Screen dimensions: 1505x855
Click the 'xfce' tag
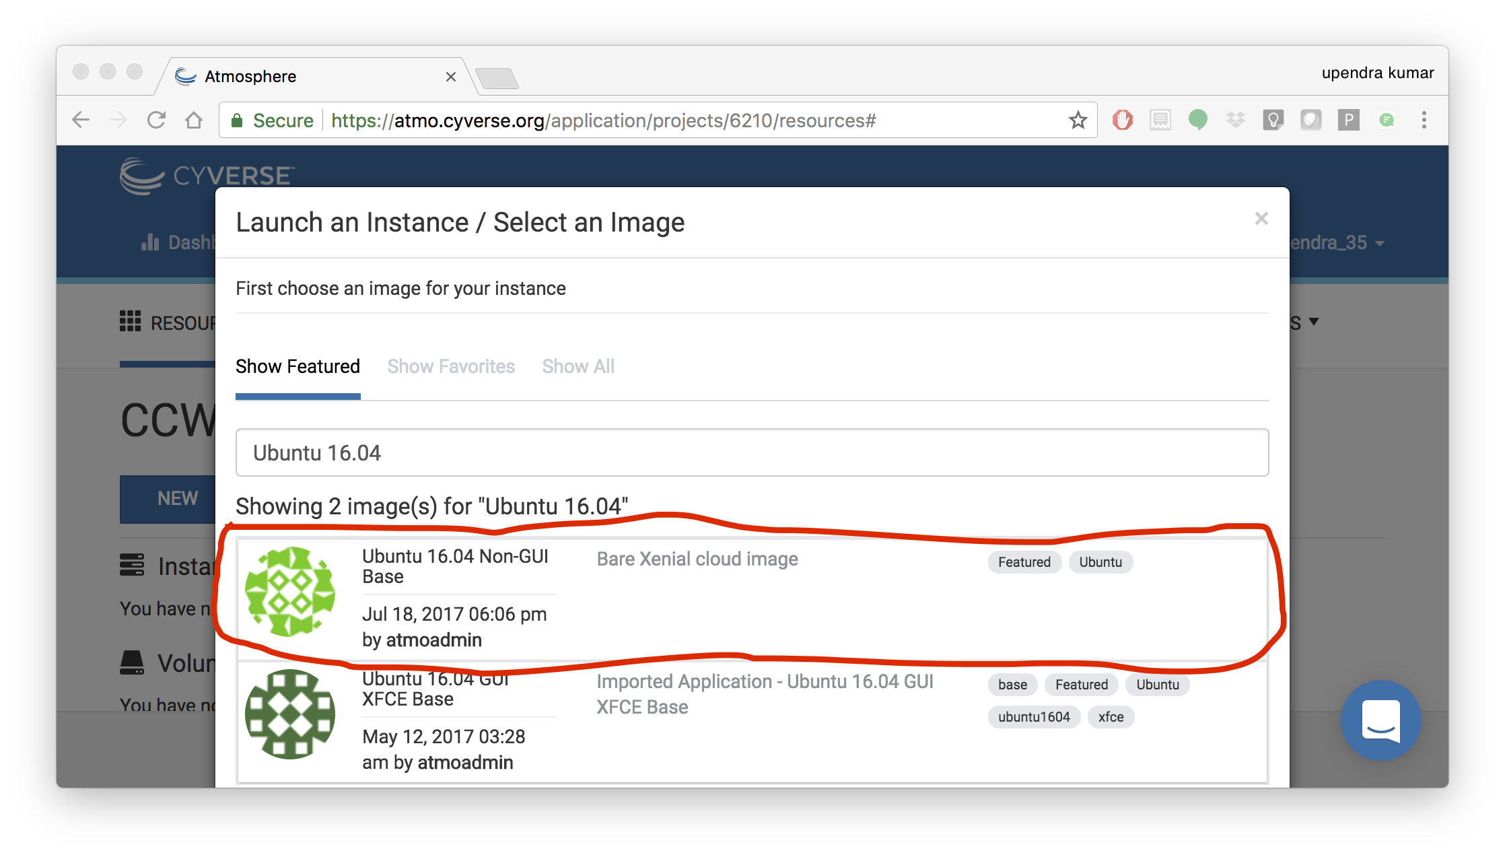coord(1111,717)
